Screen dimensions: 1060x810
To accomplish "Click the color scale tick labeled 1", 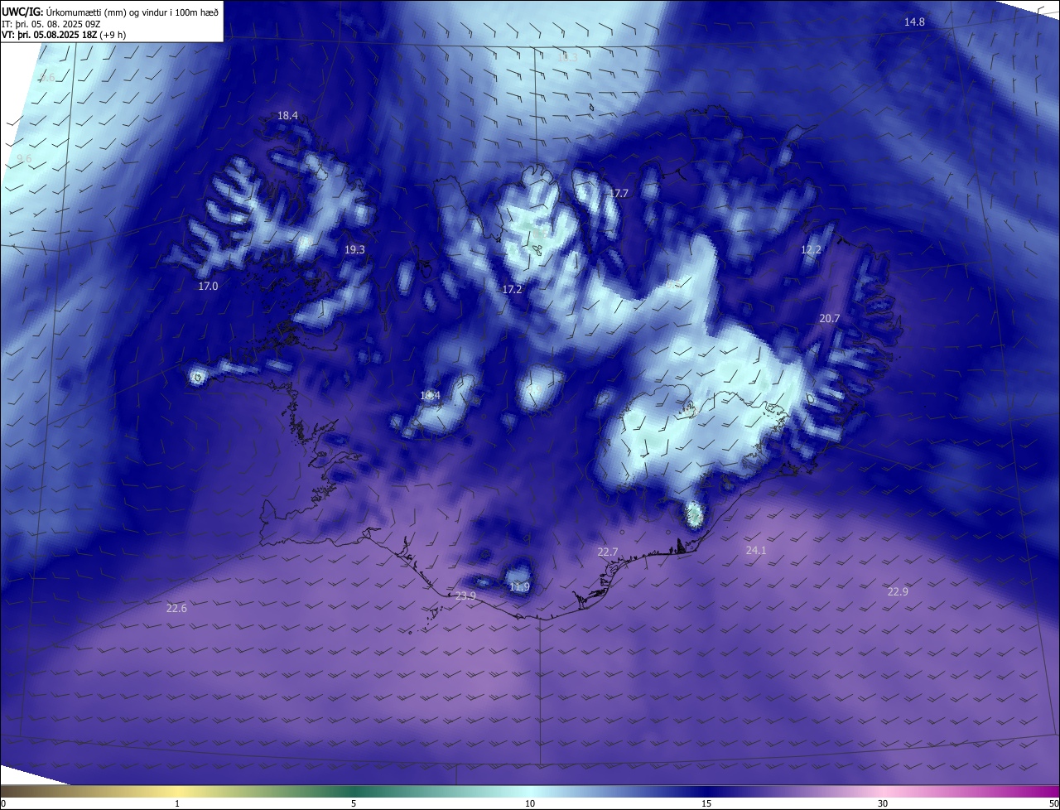I will coord(177,803).
